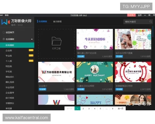Click the home icon beside 返回首页
Screen dimensions: 155x124
click(4, 32)
